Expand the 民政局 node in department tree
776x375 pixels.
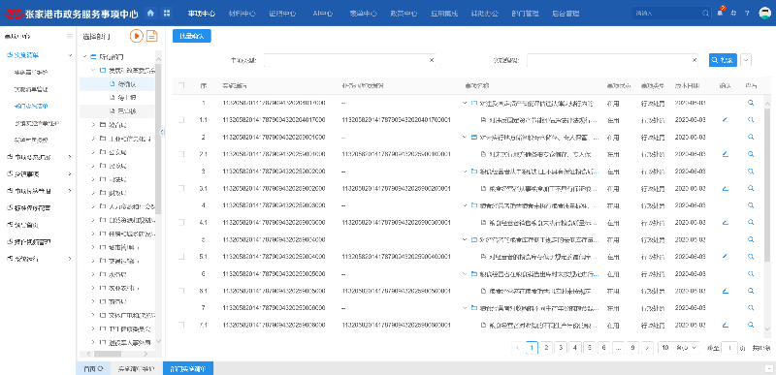pyautogui.click(x=93, y=166)
